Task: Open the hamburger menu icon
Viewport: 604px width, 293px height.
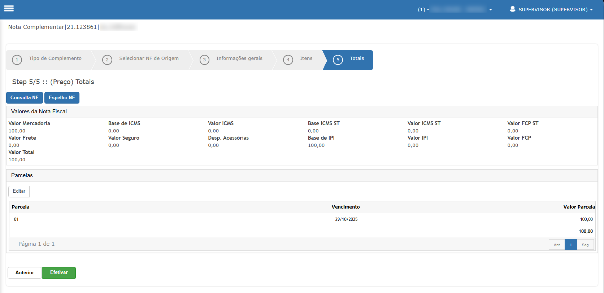Action: click(x=9, y=9)
